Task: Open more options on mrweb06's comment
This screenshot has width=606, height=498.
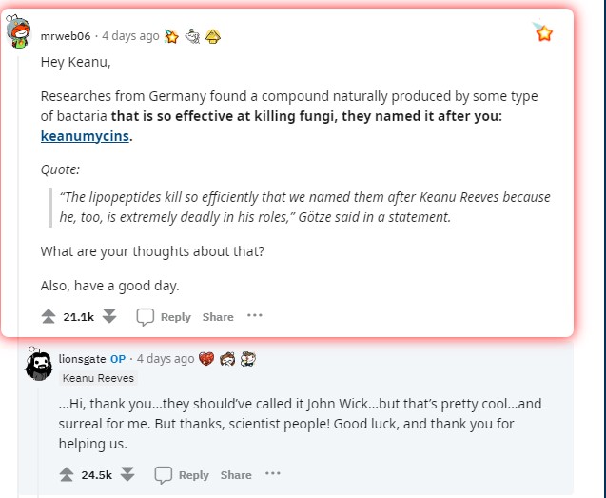Action: click(254, 316)
